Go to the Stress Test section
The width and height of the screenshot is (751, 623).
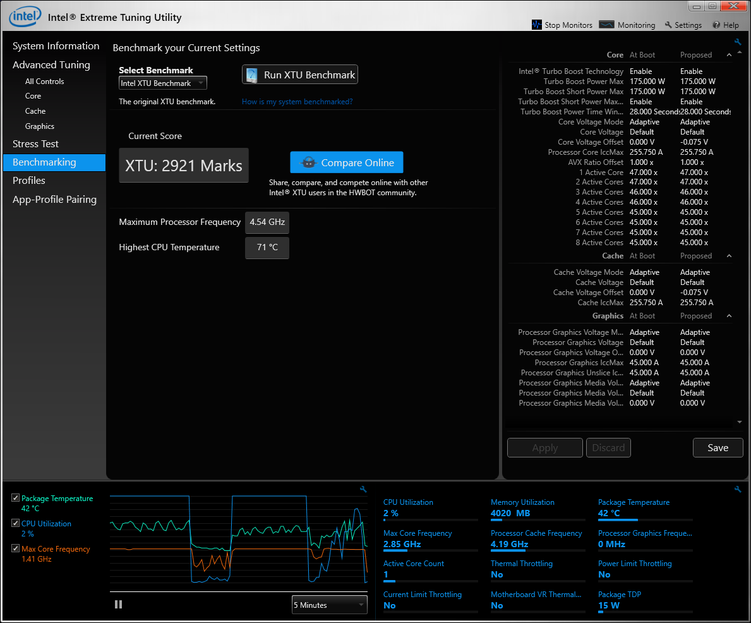[x=35, y=144]
